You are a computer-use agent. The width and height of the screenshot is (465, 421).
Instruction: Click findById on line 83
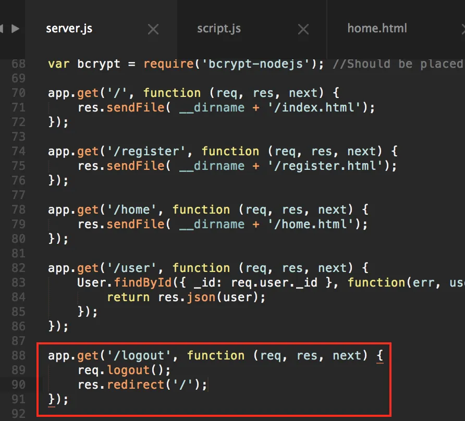pos(143,283)
